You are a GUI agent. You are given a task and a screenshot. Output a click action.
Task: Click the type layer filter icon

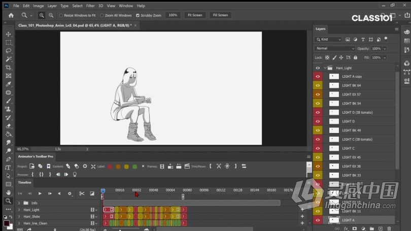(363, 39)
